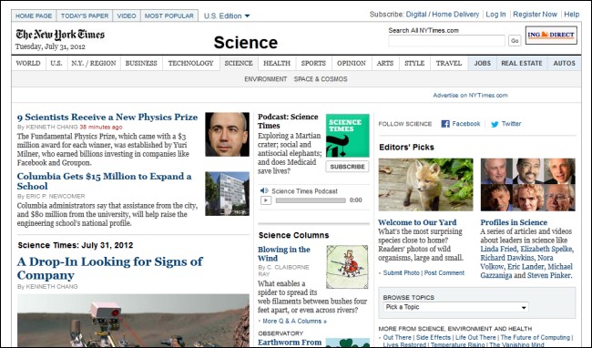Click the Yuri Milner portrait thumbnail
This screenshot has width=592, height=348.
228,134
